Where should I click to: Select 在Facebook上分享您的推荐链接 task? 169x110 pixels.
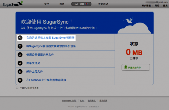click(46, 80)
